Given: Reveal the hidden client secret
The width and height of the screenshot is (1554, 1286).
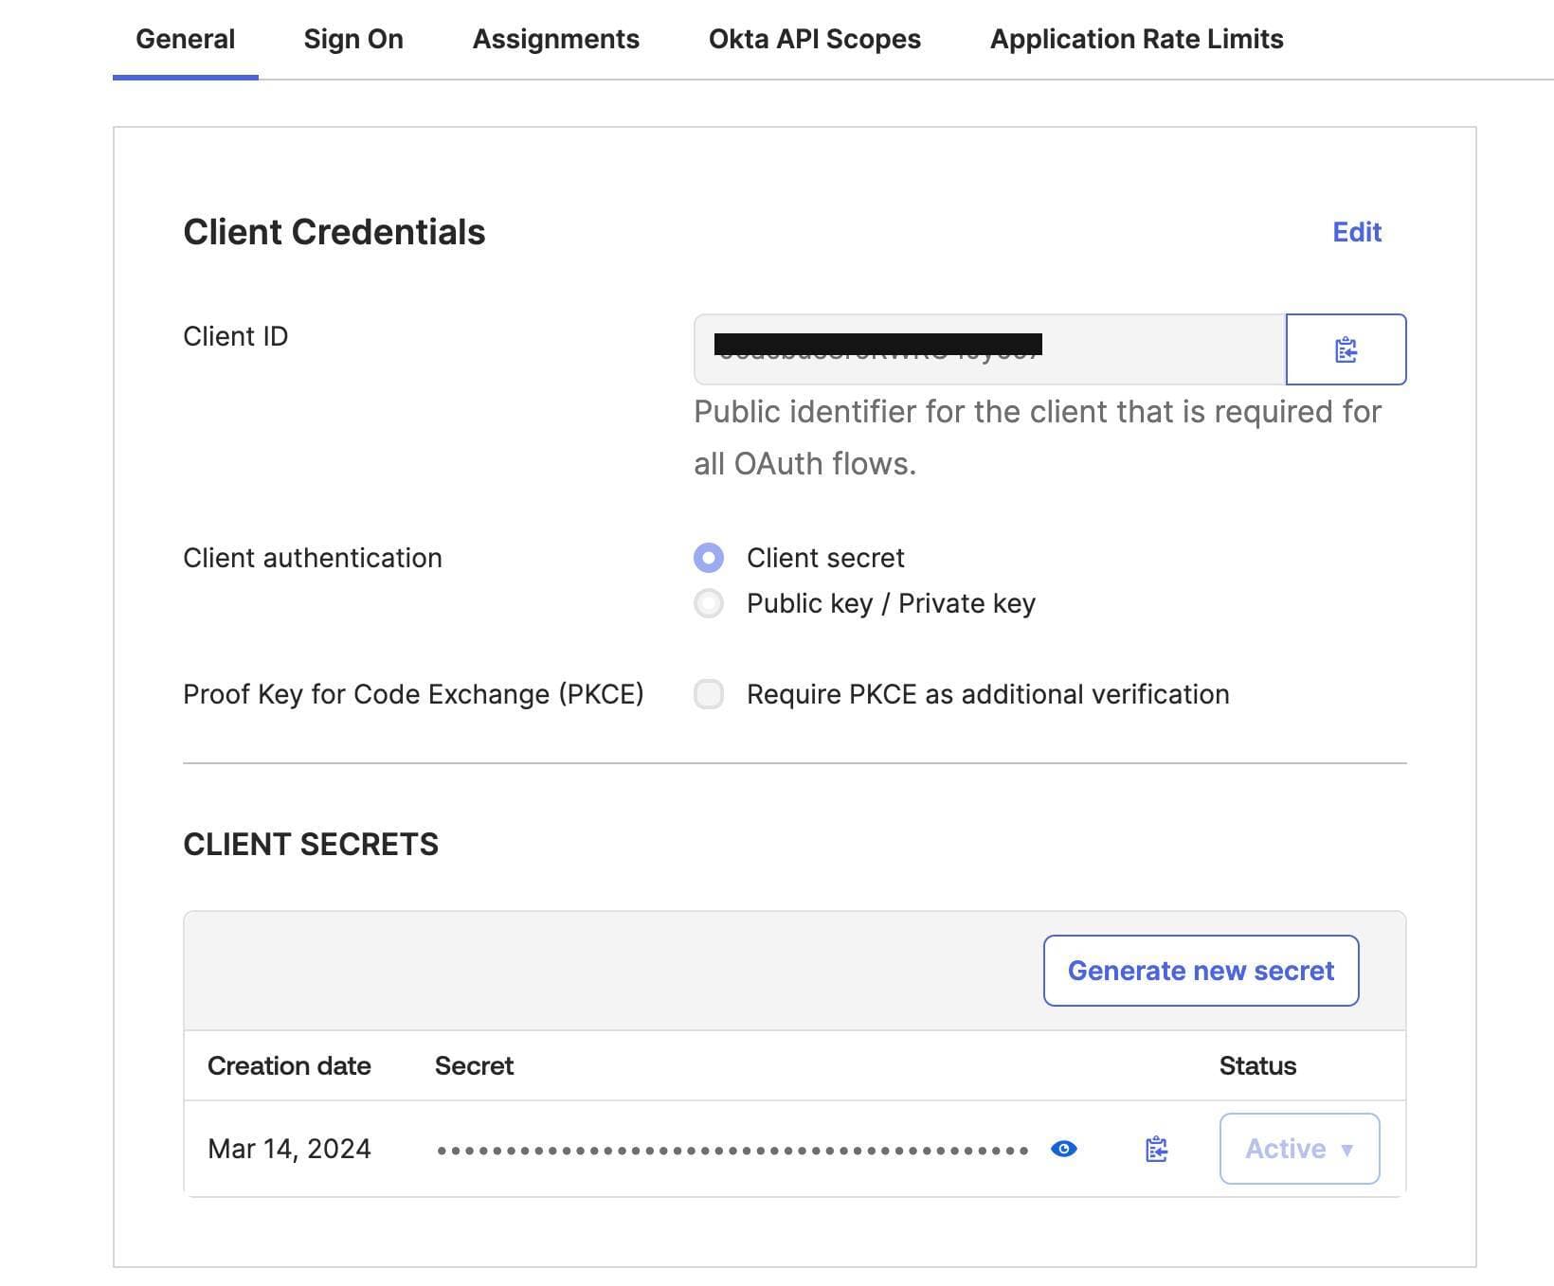Looking at the screenshot, I should pyautogui.click(x=1064, y=1149).
